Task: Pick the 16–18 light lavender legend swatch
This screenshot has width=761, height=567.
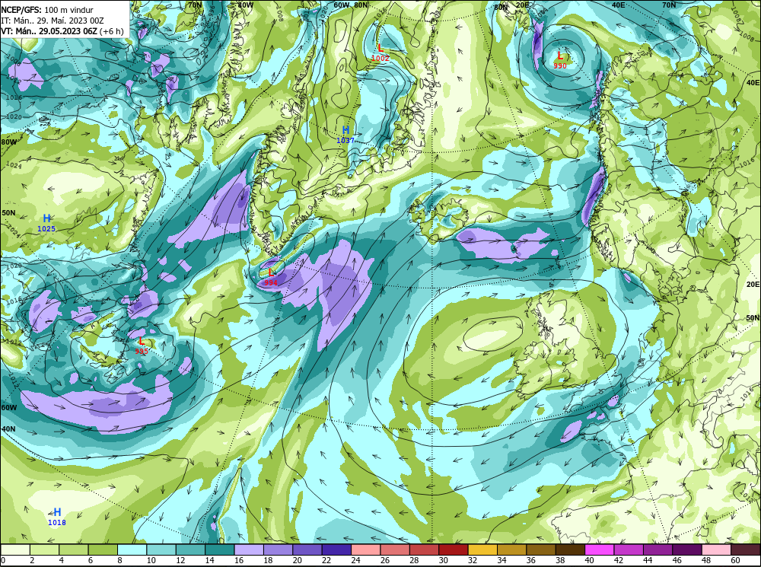Action: click(249, 549)
